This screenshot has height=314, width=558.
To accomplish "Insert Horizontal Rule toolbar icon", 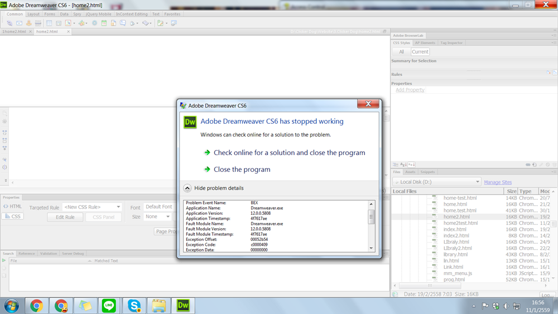I will (x=38, y=23).
